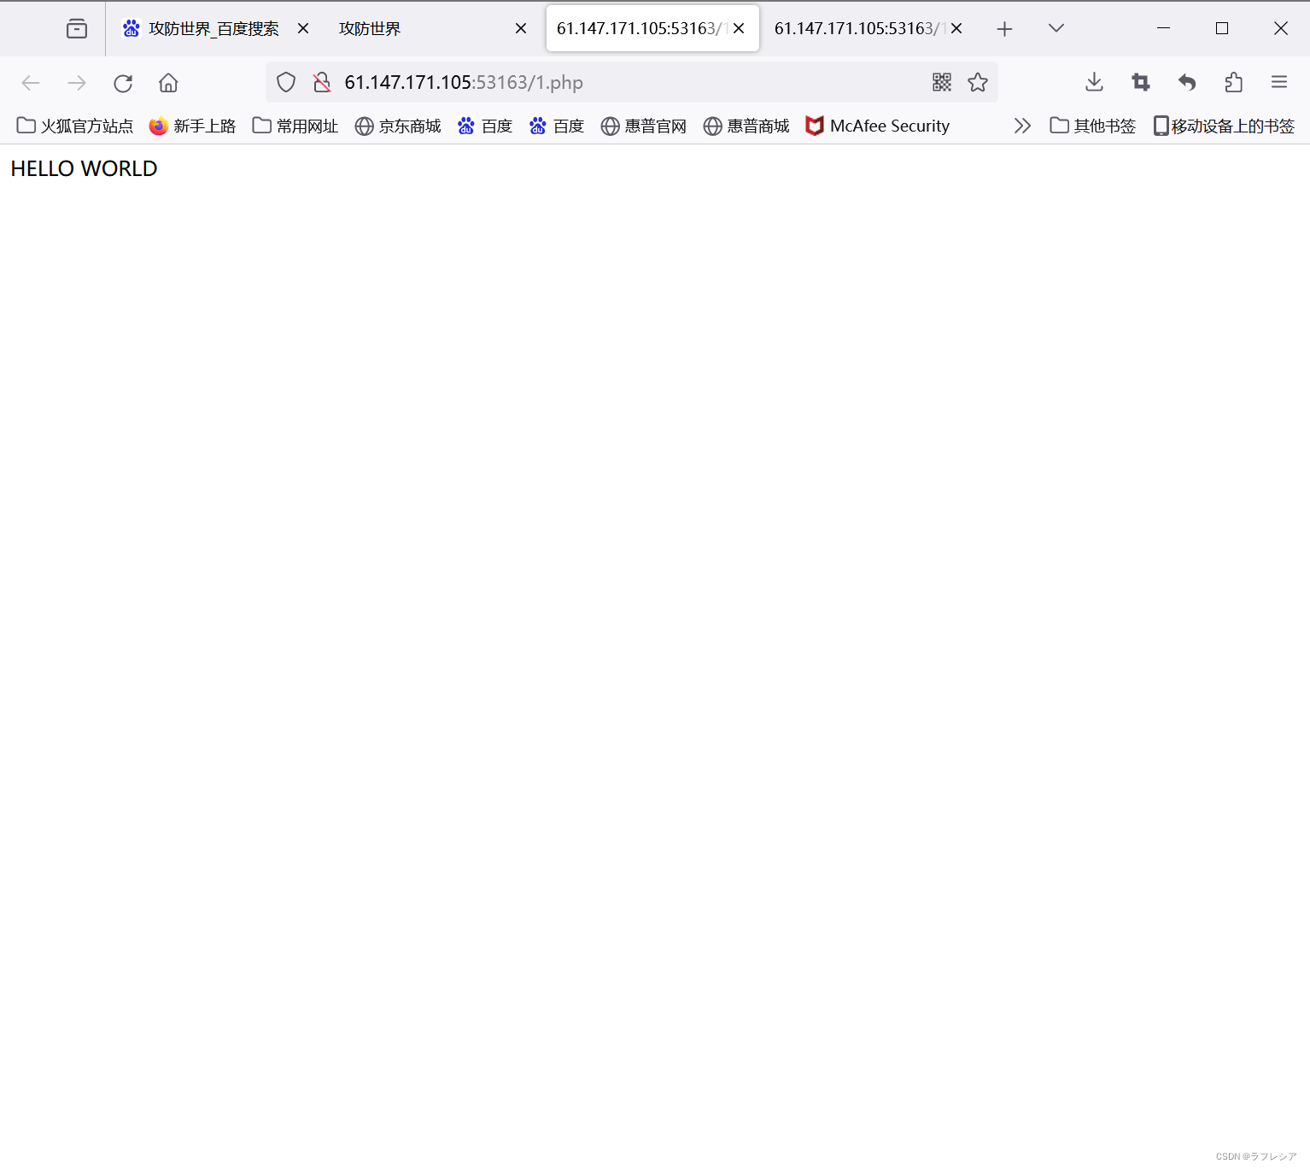This screenshot has height=1169, width=1310.
Task: Expand hidden bookmarks via double-arrow chevron
Action: click(1022, 126)
